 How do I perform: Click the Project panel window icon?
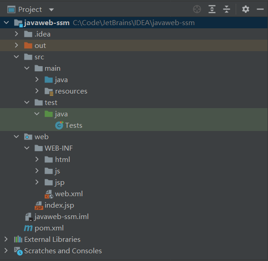click(11, 10)
